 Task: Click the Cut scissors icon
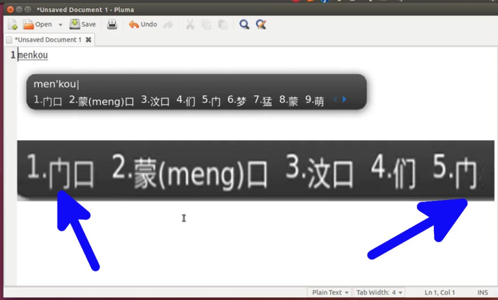[190, 25]
